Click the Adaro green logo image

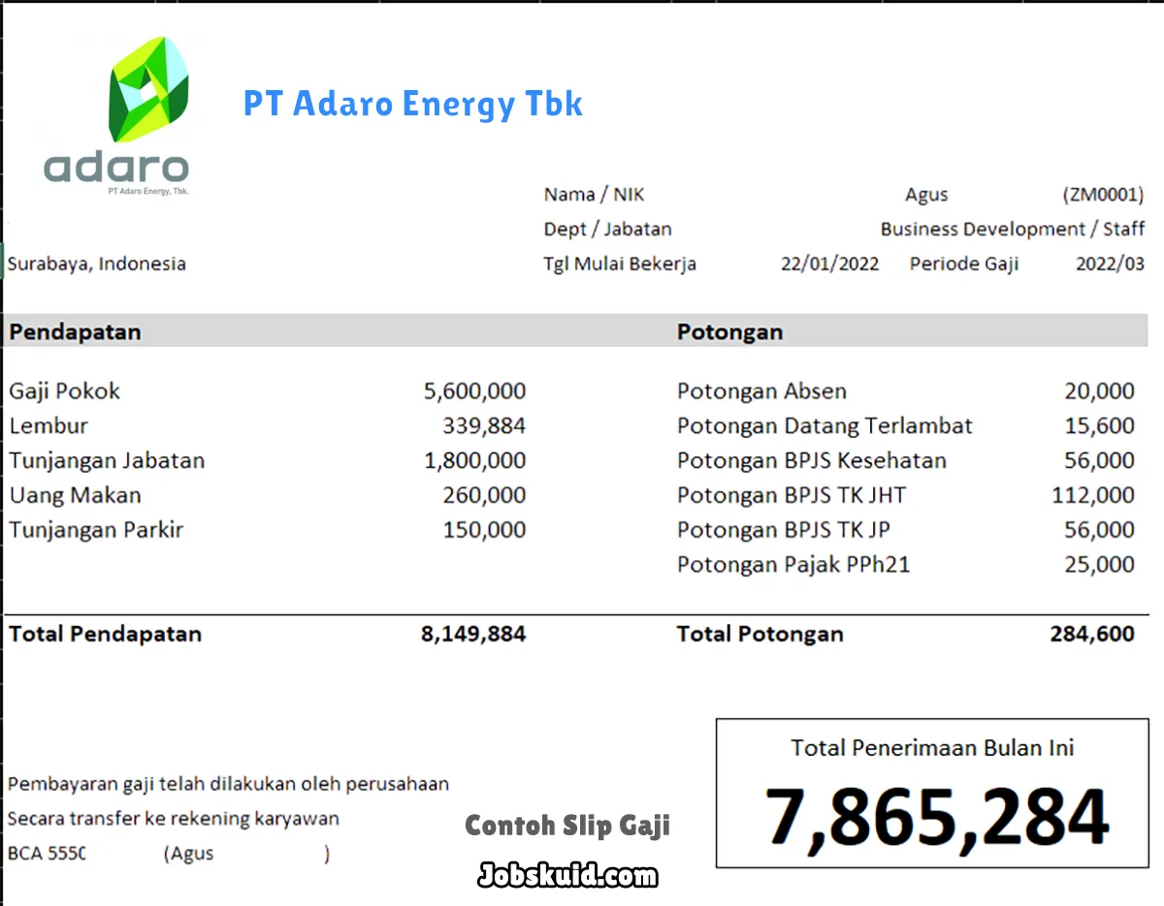point(147,89)
